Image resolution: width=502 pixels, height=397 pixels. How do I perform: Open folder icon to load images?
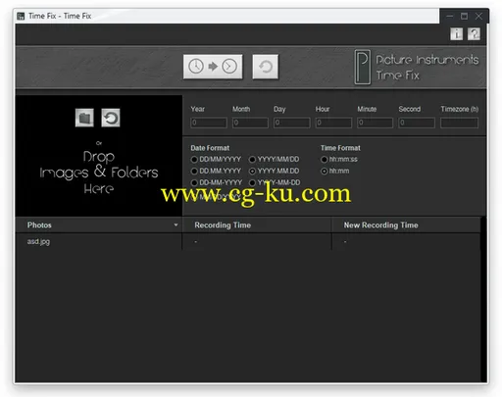[x=84, y=118]
